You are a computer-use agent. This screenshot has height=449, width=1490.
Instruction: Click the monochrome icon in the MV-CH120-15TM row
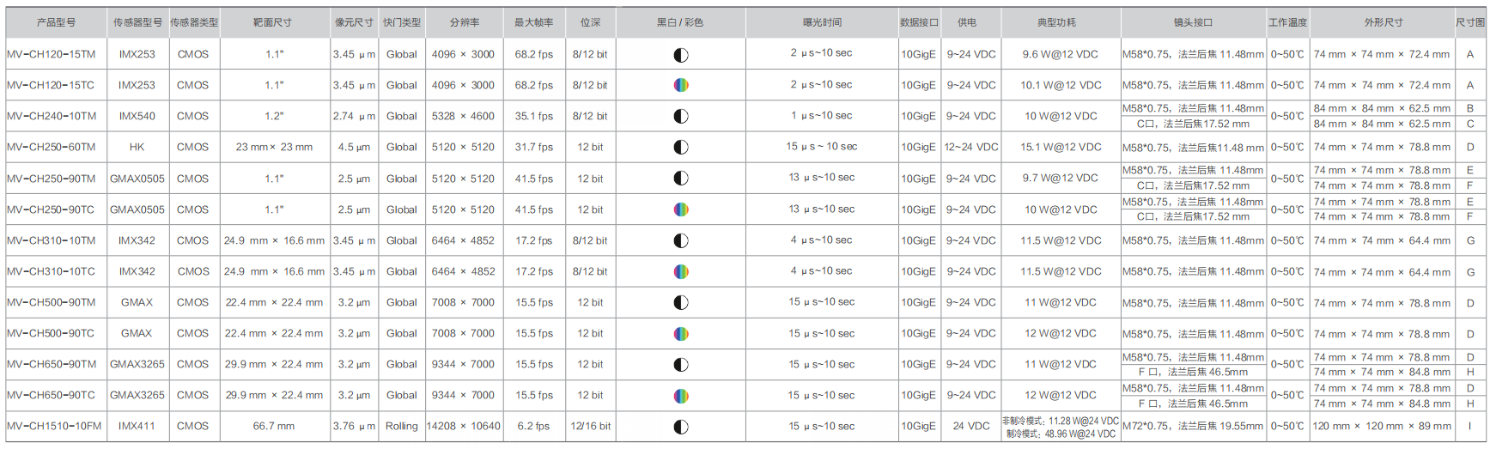681,55
